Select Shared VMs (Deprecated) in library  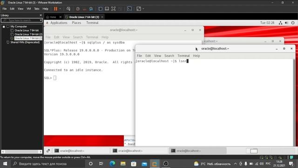click(25, 42)
